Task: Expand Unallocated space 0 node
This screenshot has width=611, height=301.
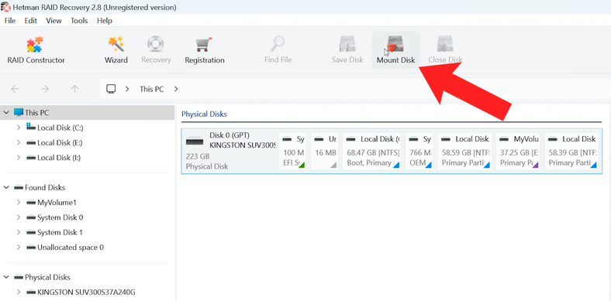Action: 19,248
